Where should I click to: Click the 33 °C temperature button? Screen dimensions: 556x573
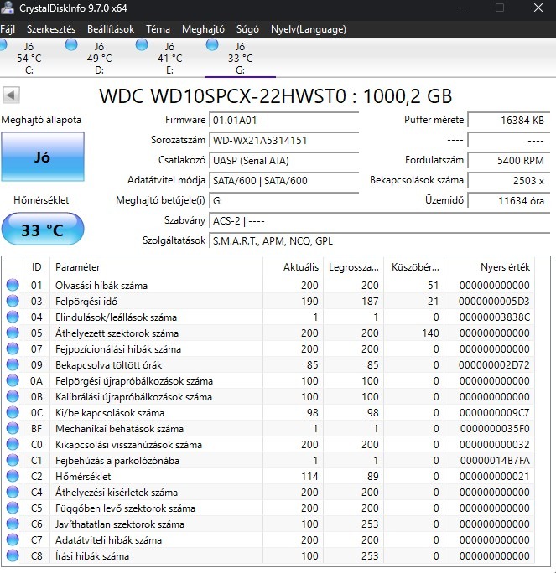(43, 230)
